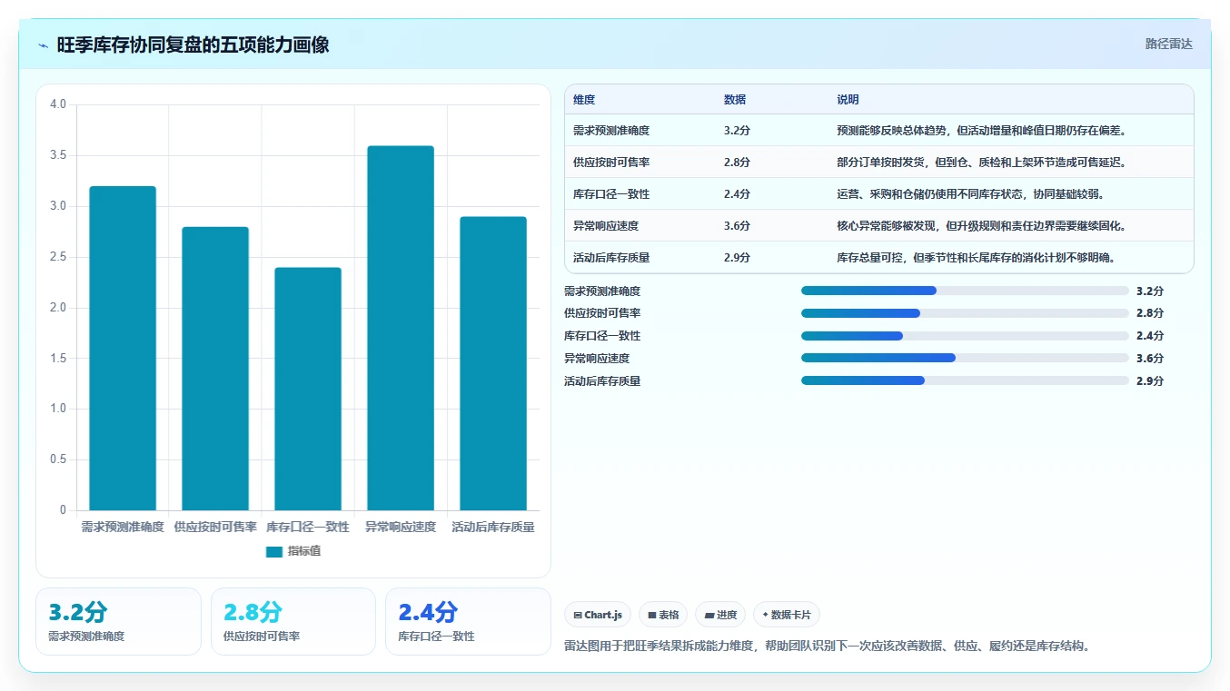
Task: Select the 表格 tag chip
Action: [x=663, y=615]
